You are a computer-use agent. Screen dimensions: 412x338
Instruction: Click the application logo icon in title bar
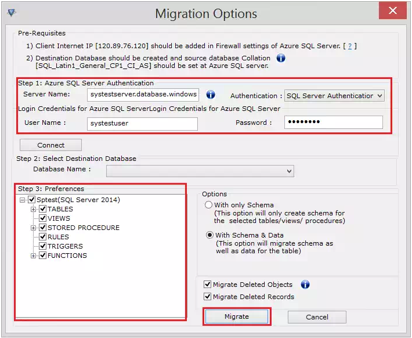(x=11, y=12)
